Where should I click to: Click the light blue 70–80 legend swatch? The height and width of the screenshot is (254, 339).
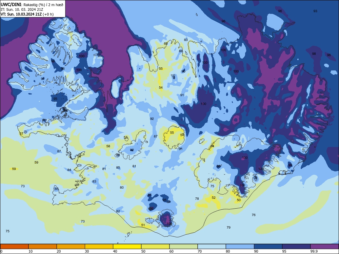212,247
